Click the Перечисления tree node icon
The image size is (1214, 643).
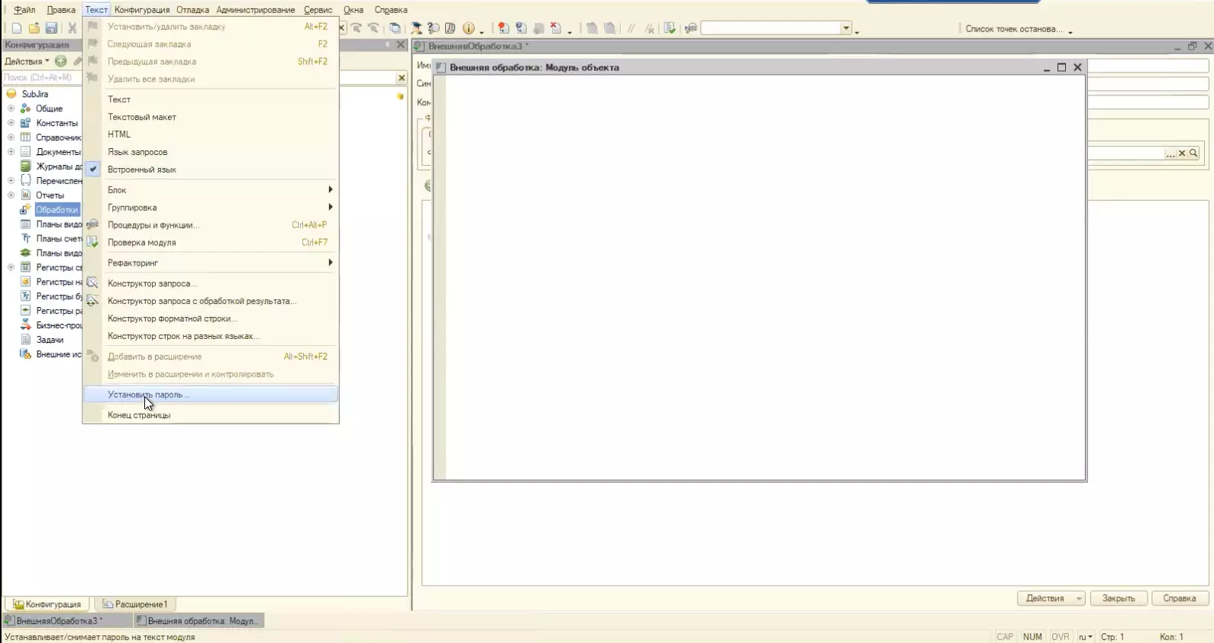(25, 181)
